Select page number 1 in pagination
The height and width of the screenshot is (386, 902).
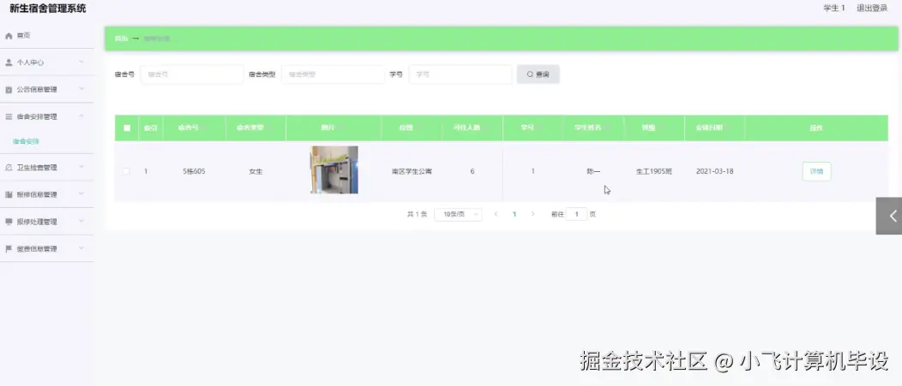tap(514, 214)
